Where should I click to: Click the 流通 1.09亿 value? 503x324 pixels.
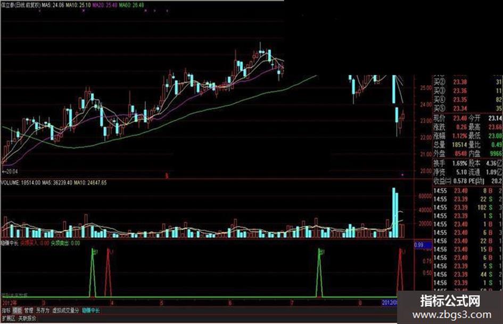point(495,172)
